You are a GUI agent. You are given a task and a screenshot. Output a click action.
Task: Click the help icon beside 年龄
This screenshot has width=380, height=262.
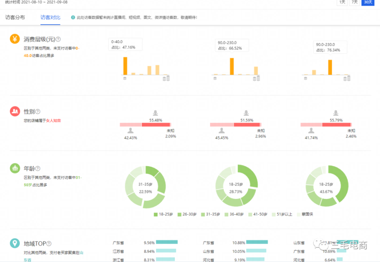pyautogui.click(x=38, y=168)
